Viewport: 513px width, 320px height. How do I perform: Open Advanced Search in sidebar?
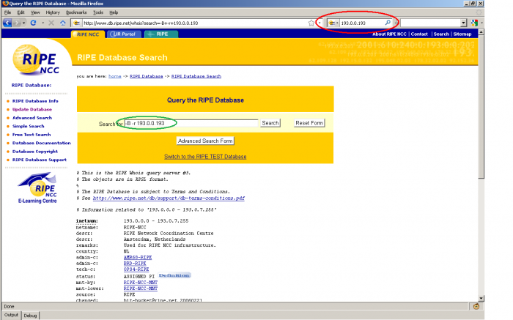pyautogui.click(x=32, y=118)
